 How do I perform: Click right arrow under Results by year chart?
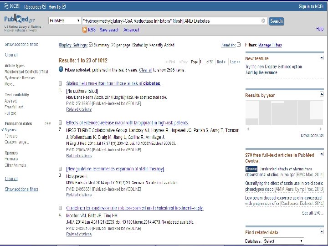(320, 129)
